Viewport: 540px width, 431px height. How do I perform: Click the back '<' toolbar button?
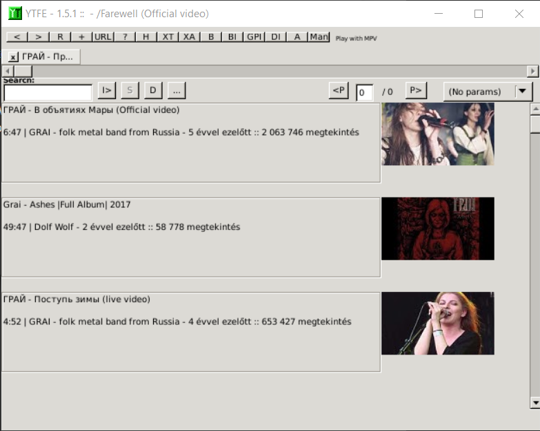tap(17, 37)
